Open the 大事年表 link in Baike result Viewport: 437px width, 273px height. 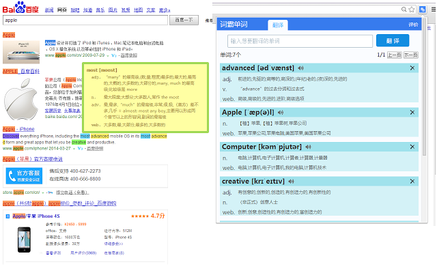pyautogui.click(x=72, y=111)
